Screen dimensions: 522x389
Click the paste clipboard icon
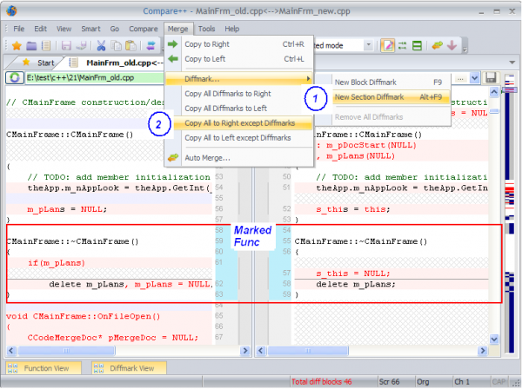130,45
